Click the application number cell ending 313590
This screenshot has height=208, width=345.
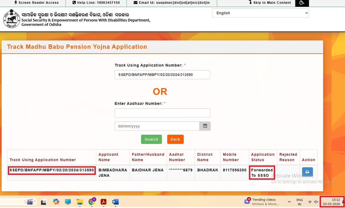(x=52, y=170)
